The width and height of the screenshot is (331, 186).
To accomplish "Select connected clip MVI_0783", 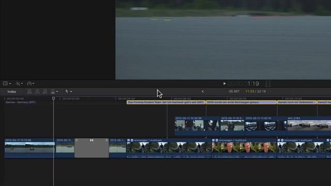I will tap(309, 126).
